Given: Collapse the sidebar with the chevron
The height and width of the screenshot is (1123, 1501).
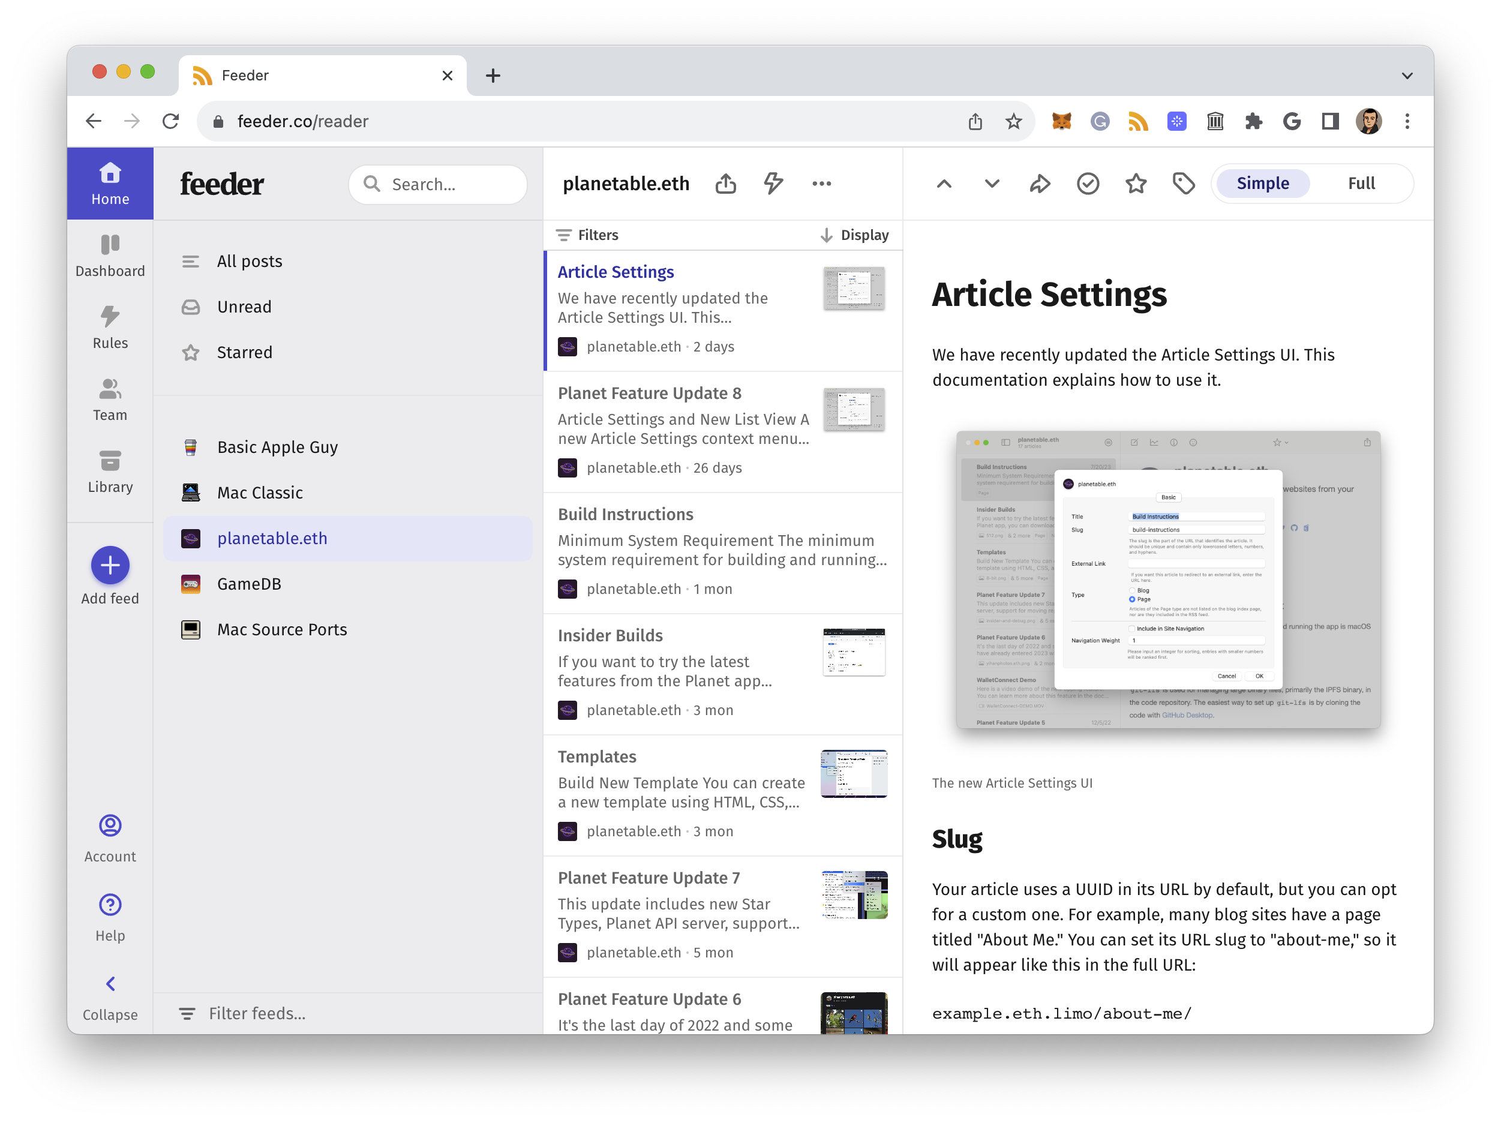Looking at the screenshot, I should pos(110,983).
